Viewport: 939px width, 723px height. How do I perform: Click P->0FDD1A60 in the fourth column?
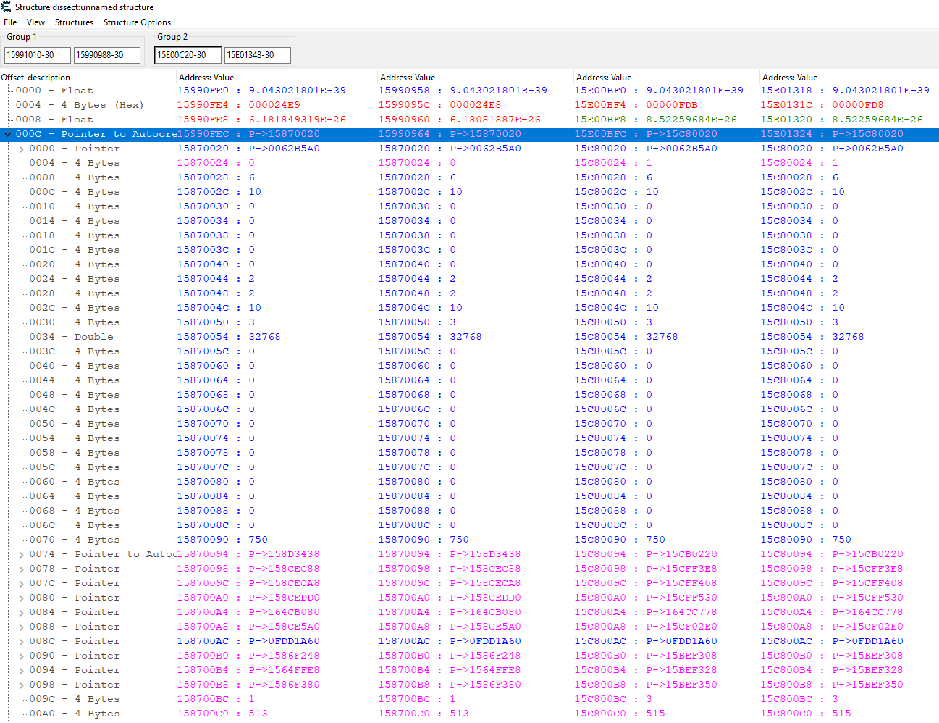tap(868, 641)
